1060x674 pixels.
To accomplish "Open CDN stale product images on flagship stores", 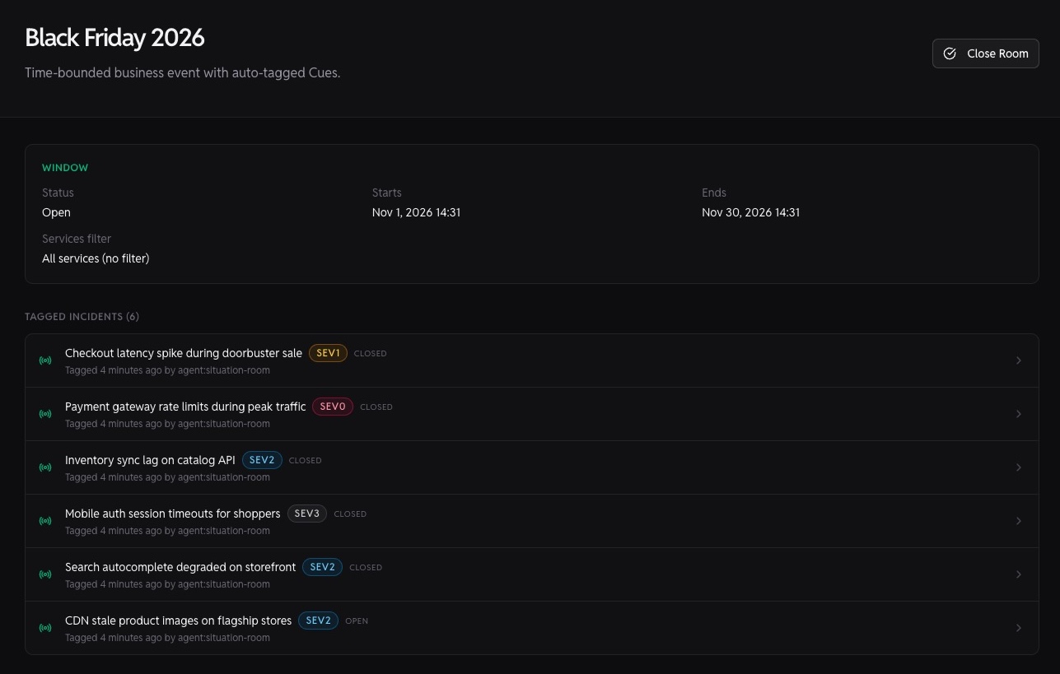I will pyautogui.click(x=178, y=621).
